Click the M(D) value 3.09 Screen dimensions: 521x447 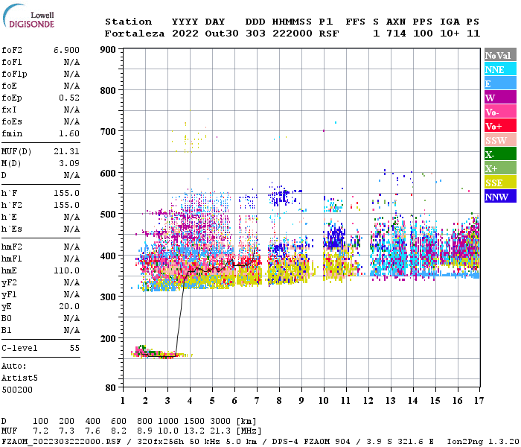[69, 163]
